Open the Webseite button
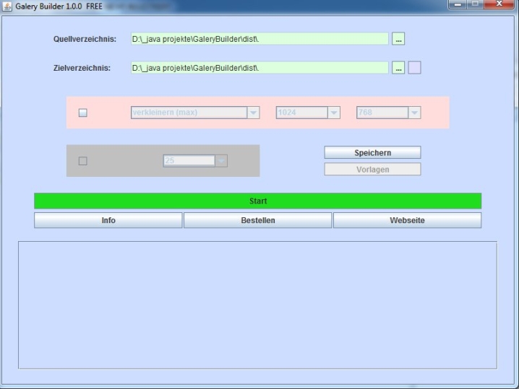Viewport: 519px width, 389px height. tap(407, 220)
